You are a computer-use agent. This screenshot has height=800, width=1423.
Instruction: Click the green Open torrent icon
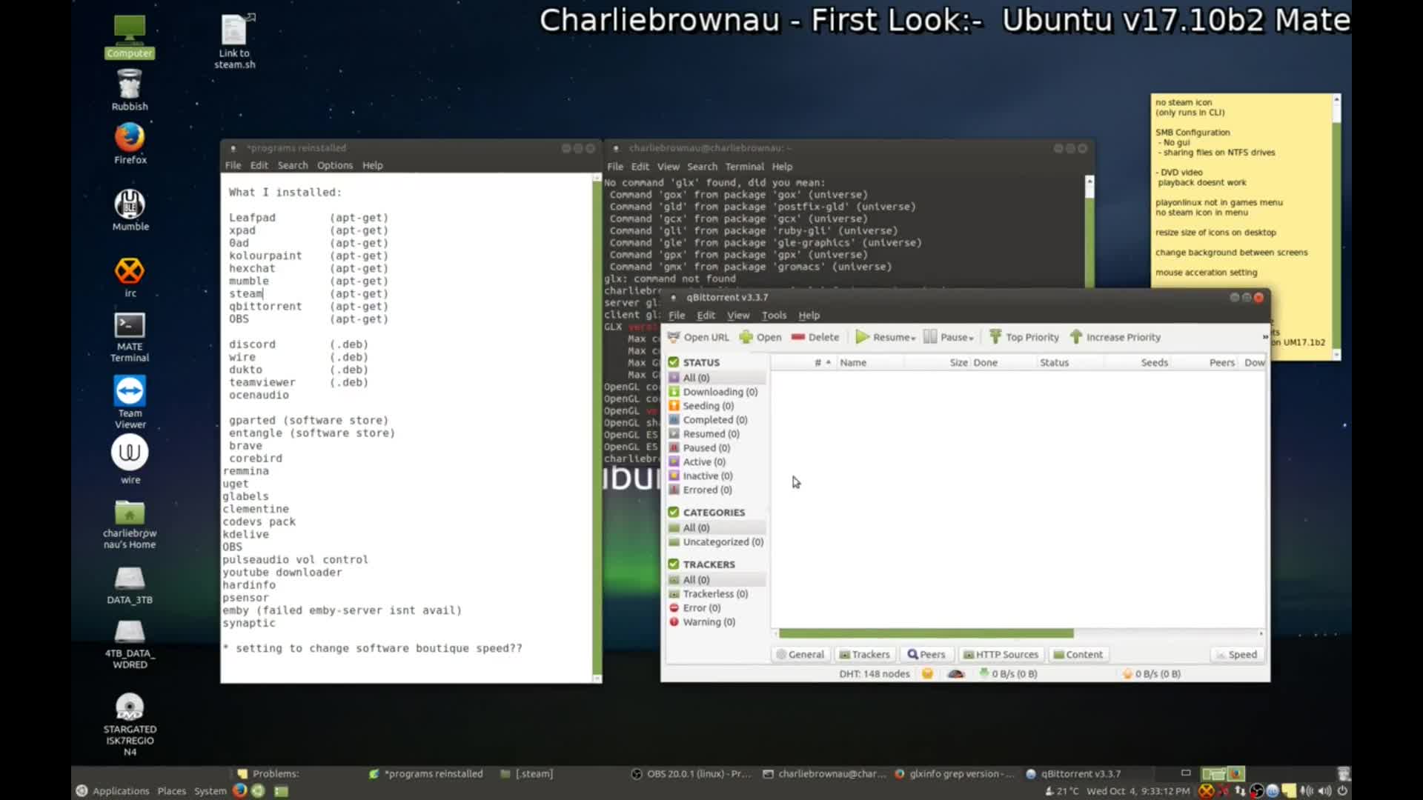tap(746, 337)
